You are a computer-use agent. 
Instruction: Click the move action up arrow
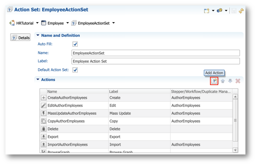click(223, 81)
